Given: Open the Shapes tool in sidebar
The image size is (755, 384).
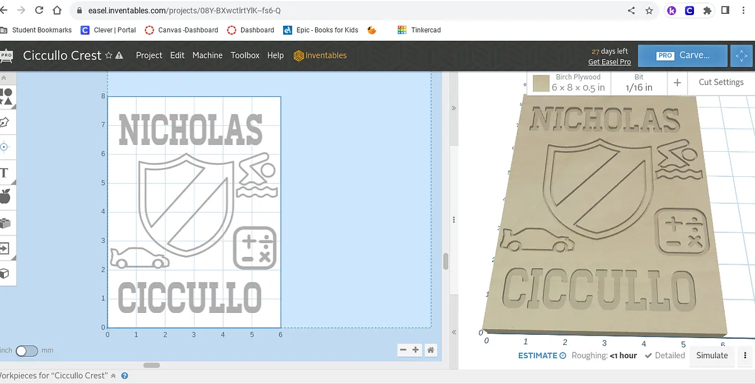Looking at the screenshot, I should (6, 96).
